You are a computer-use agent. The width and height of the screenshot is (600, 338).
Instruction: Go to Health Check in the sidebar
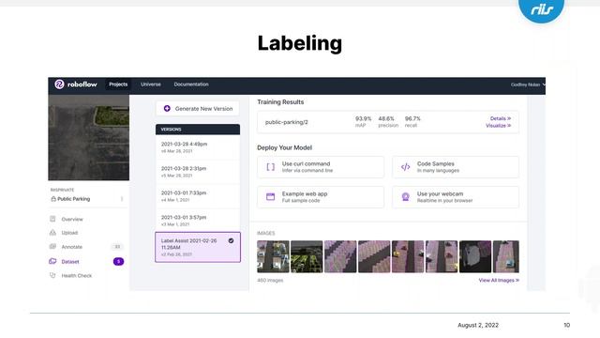pyautogui.click(x=77, y=275)
